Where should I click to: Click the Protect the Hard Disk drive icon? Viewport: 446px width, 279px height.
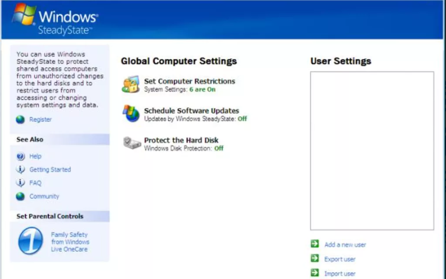pyautogui.click(x=132, y=143)
